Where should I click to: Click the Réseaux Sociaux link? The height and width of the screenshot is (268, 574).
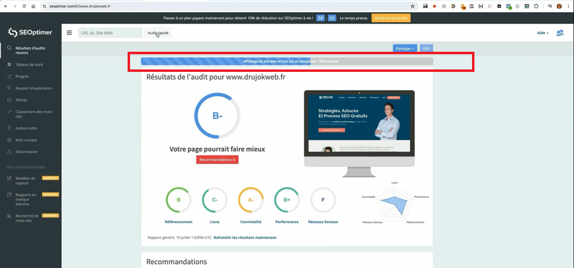click(x=323, y=222)
